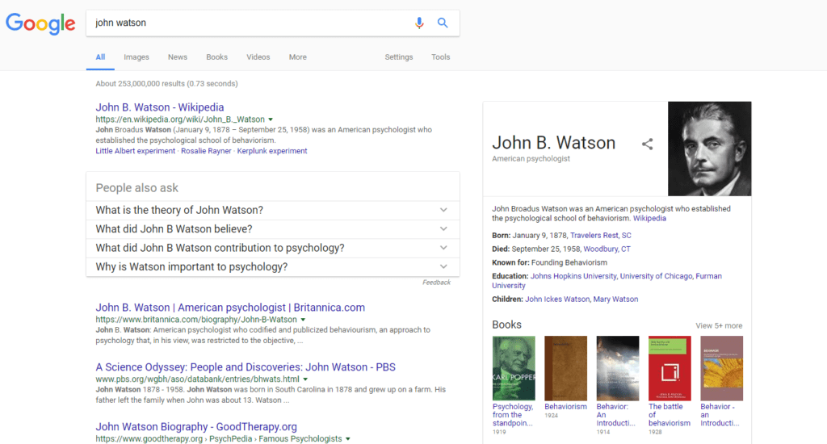This screenshot has height=444, width=827.
Task: Open the Britannica.com John B. Watson result
Action: click(230, 308)
